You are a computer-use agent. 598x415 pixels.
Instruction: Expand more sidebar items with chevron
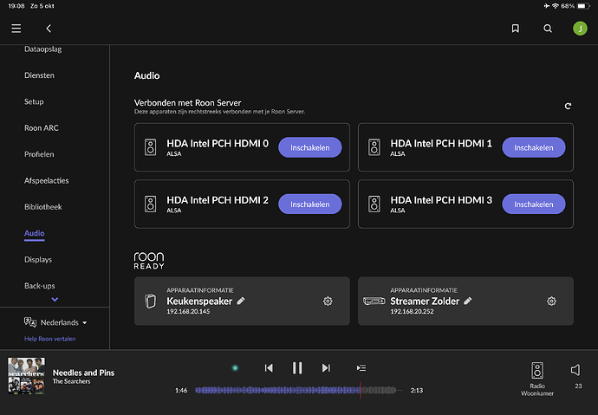(55, 300)
